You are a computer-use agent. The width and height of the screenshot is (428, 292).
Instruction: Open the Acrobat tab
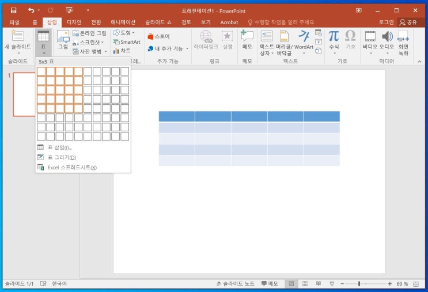click(x=229, y=22)
